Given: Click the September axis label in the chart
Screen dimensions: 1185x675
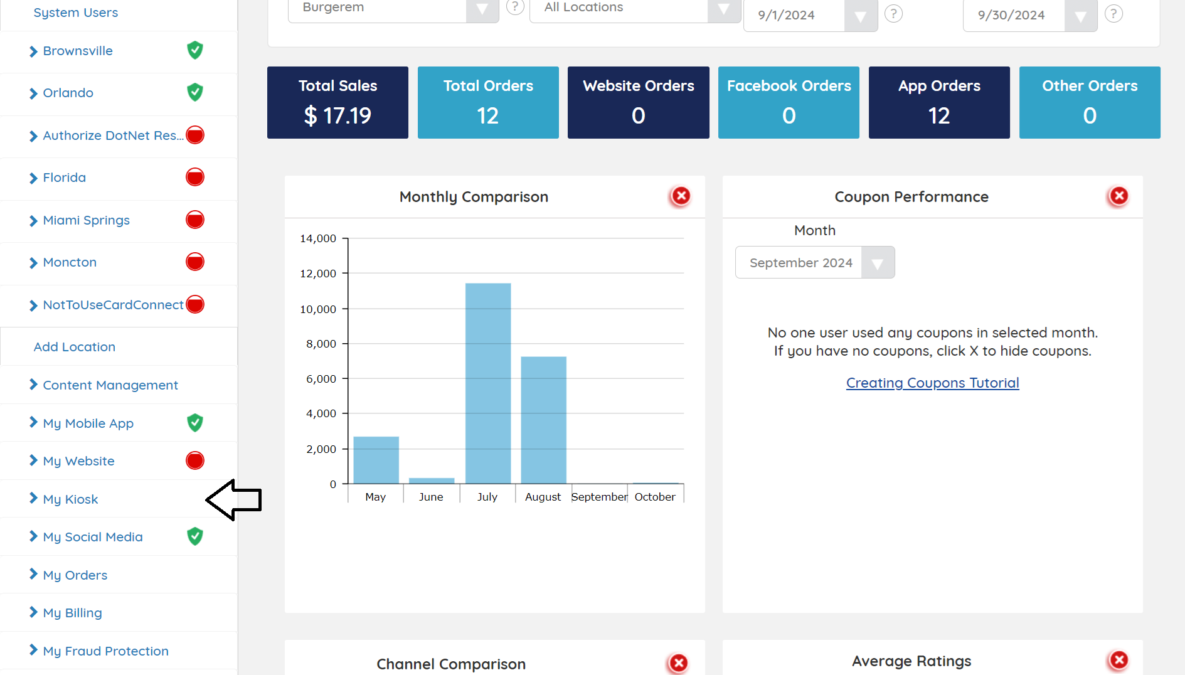Looking at the screenshot, I should click(599, 497).
